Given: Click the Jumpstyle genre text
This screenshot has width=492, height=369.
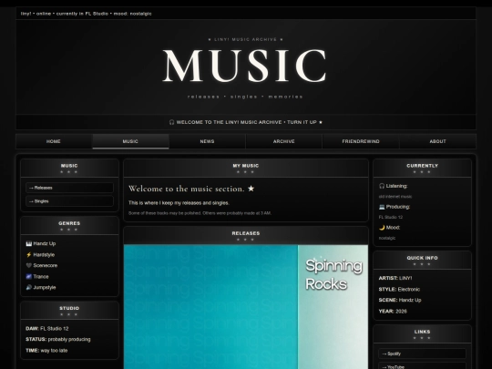Looking at the screenshot, I should (x=45, y=287).
